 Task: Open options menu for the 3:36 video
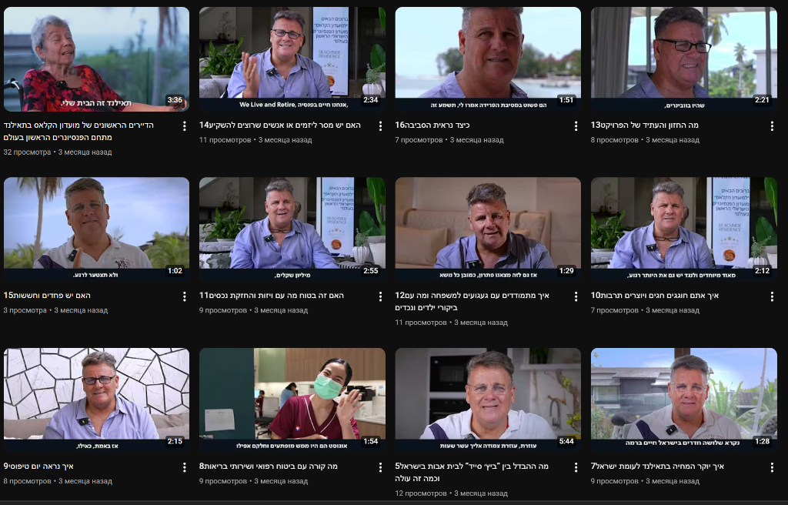pos(185,125)
